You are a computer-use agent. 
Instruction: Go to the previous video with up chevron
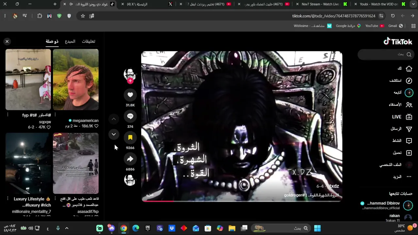pos(114,119)
